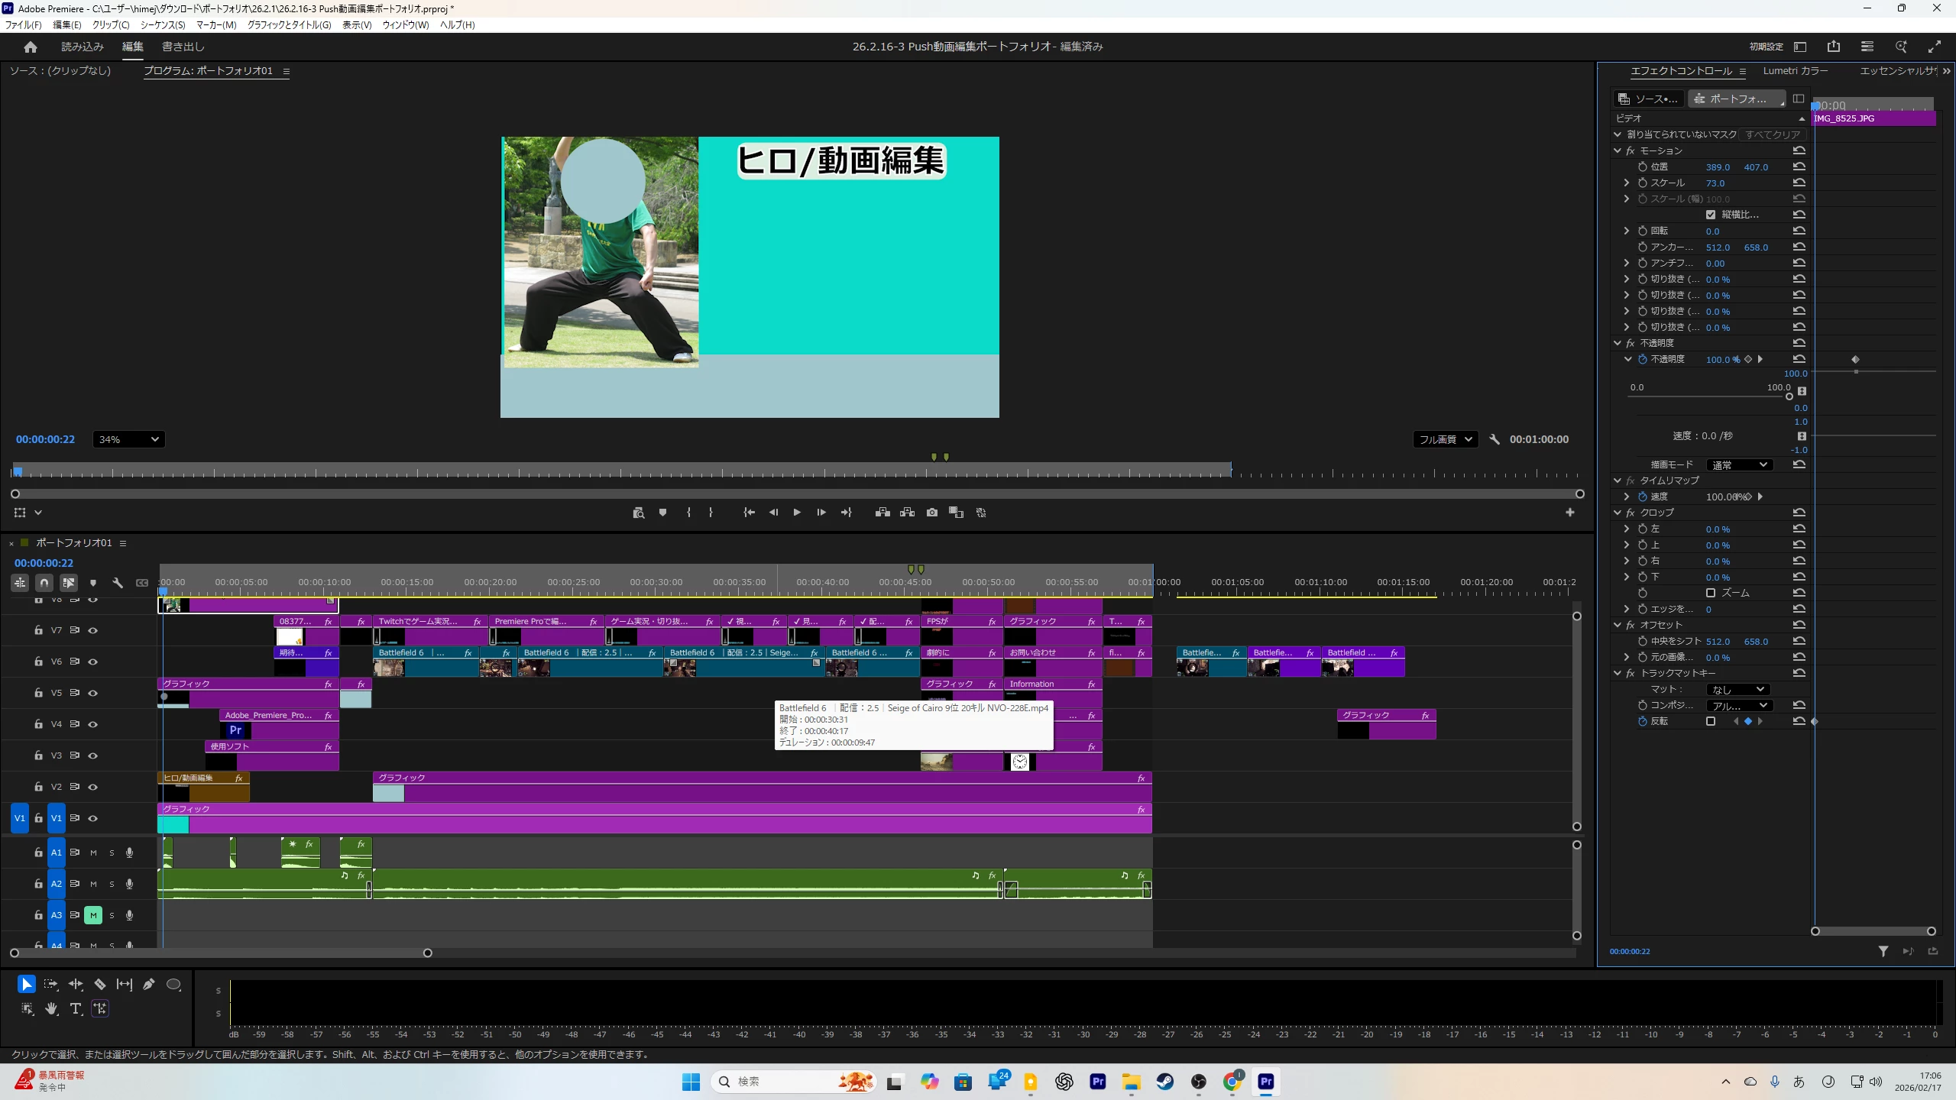1956x1100 pixels.
Task: Hide track V5 with its eye icon
Action: click(93, 693)
